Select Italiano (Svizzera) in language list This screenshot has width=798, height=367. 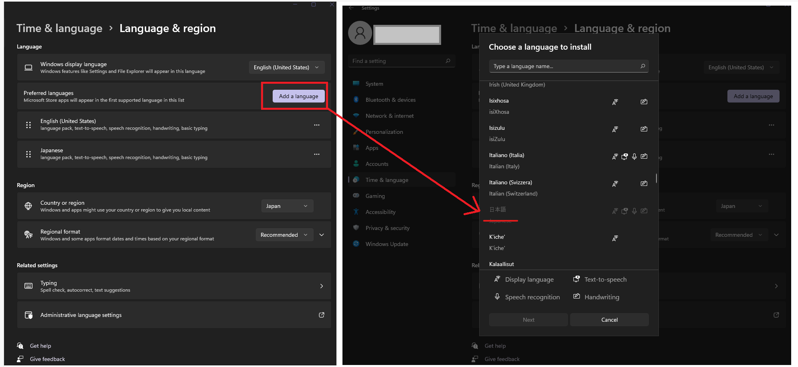coord(569,188)
